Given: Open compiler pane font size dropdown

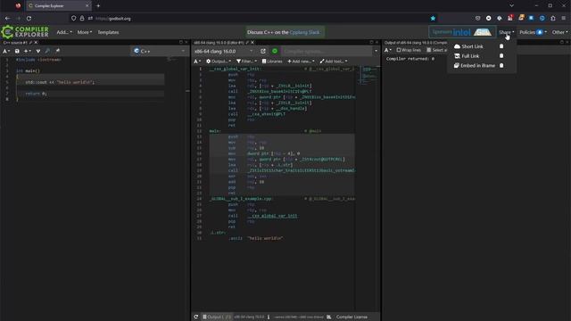Looking at the screenshot, I should [x=197, y=62].
